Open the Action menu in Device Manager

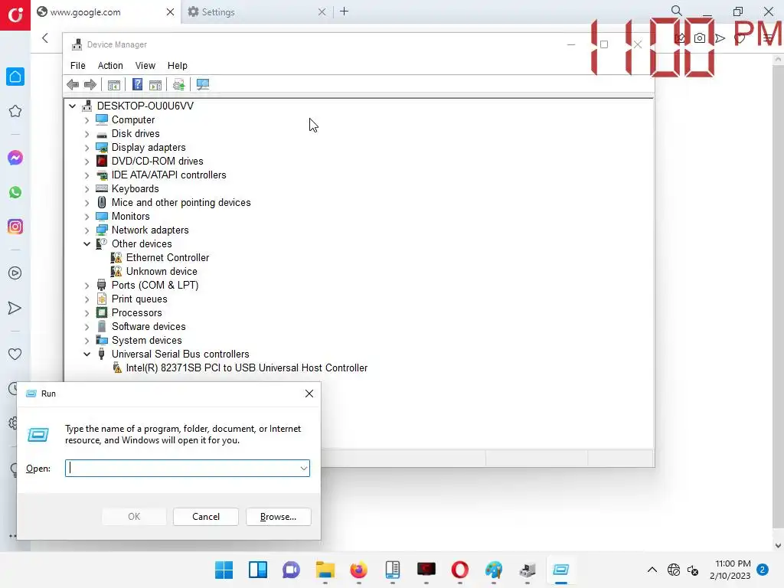click(x=110, y=66)
